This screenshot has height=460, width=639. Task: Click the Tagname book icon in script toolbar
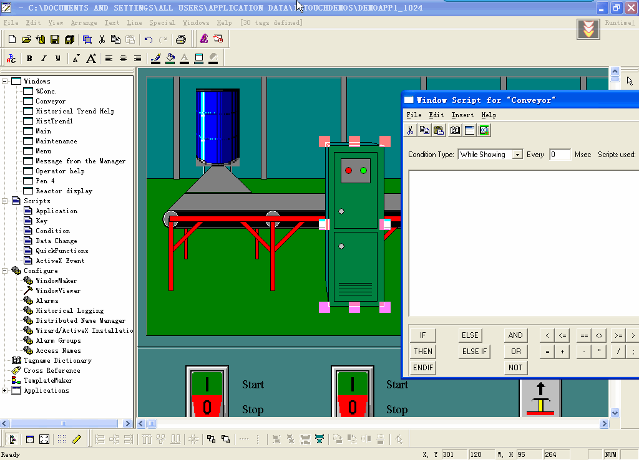tap(455, 130)
